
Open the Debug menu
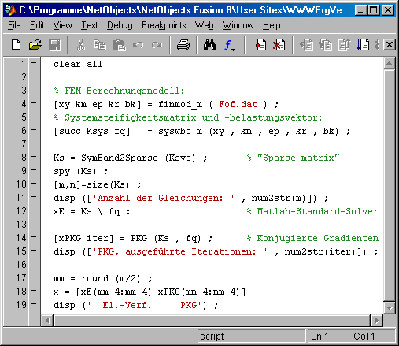(120, 25)
